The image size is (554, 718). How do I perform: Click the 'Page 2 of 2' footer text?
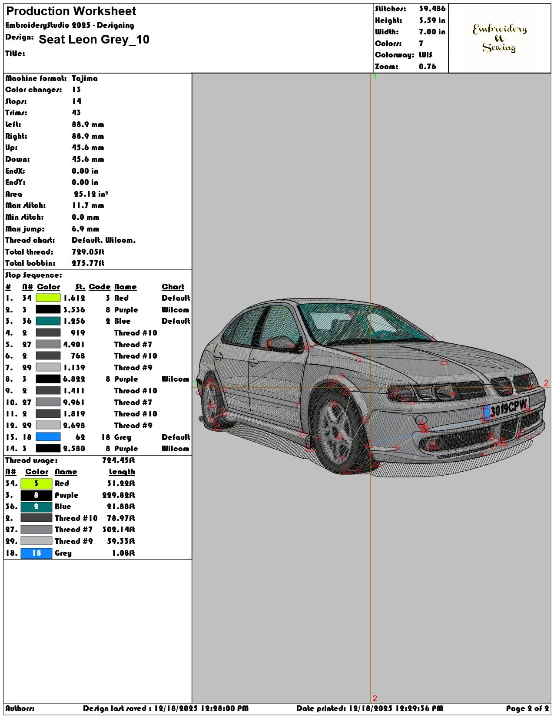click(x=527, y=708)
